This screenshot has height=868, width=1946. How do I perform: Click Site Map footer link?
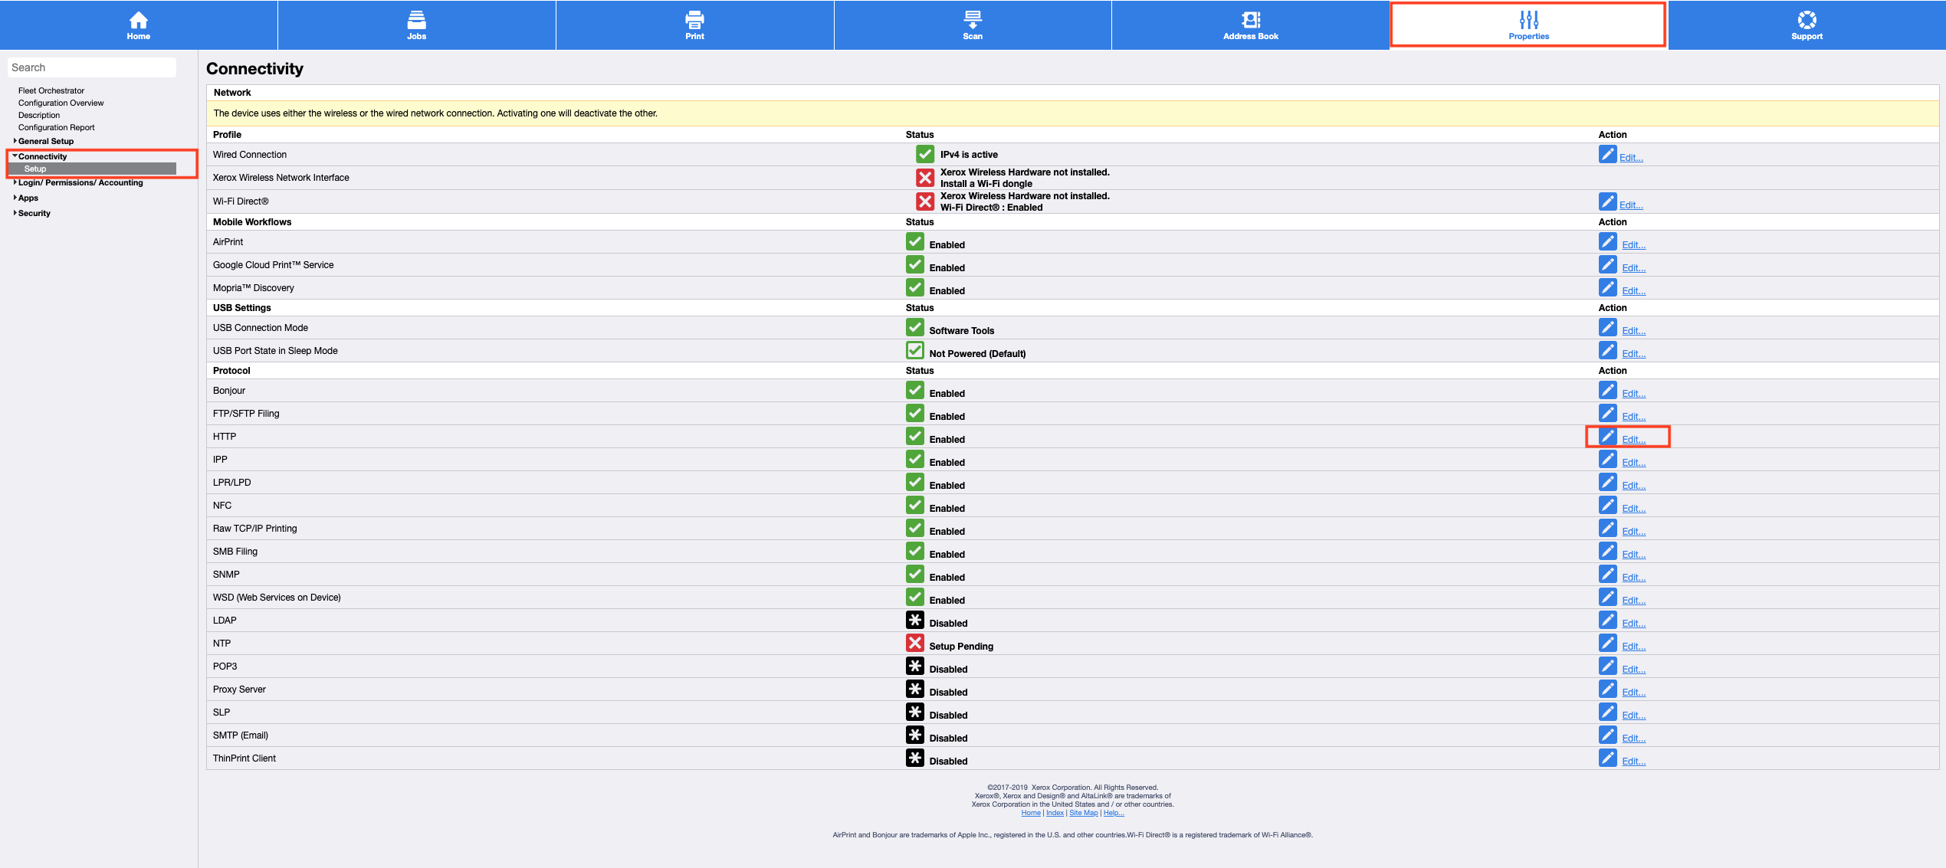[1083, 813]
